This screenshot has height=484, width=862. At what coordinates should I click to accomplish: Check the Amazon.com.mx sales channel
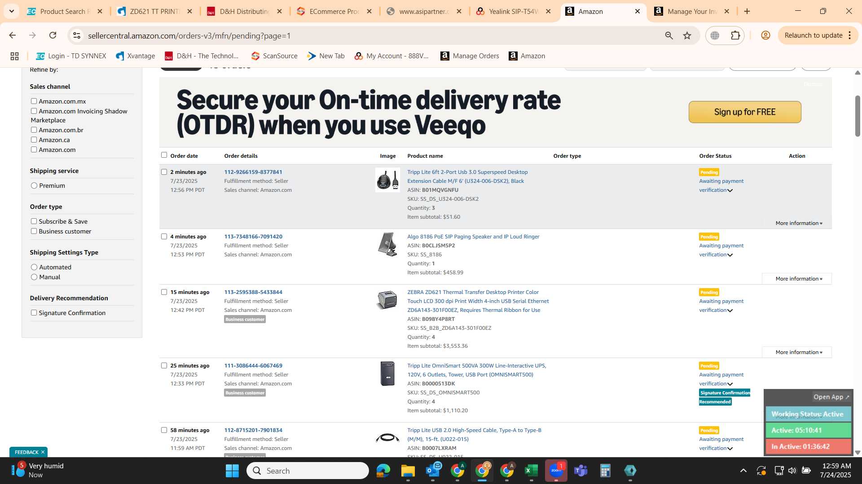[34, 101]
